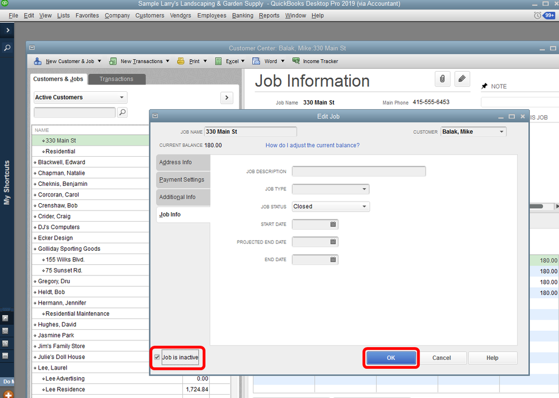Viewport: 559px width, 398px height.
Task: Switch to the Transactions tab
Action: coord(116,79)
